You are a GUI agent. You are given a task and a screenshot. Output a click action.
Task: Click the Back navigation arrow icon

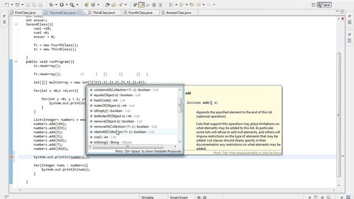[x=199, y=5]
